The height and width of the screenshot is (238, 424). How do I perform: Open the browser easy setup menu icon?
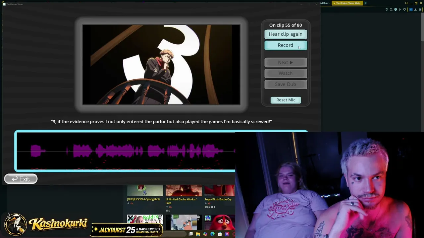(x=420, y=10)
